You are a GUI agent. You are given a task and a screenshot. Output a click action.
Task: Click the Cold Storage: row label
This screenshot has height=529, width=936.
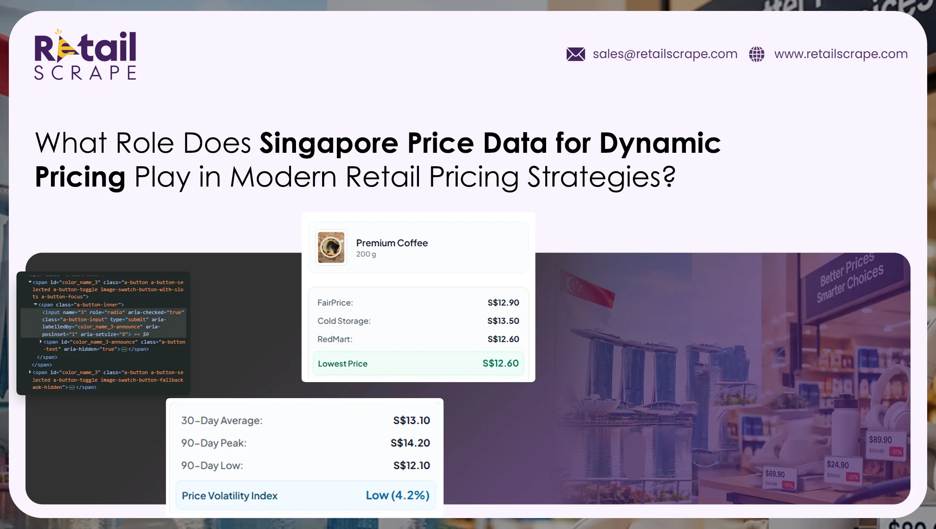(x=344, y=321)
